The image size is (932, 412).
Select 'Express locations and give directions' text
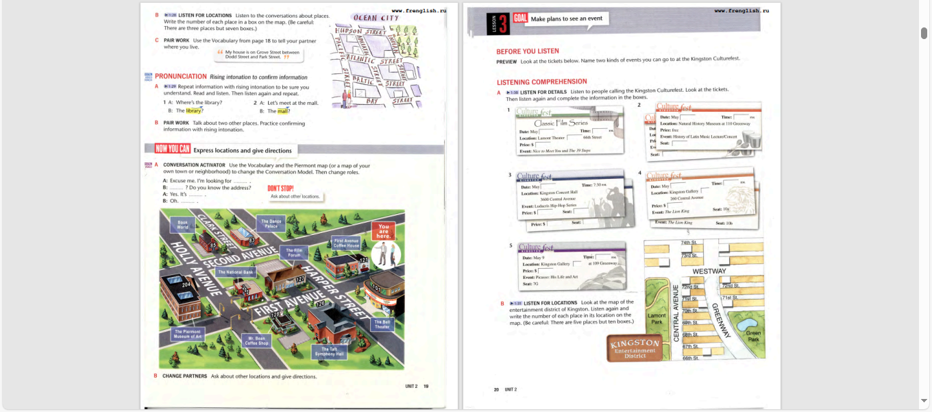click(243, 151)
